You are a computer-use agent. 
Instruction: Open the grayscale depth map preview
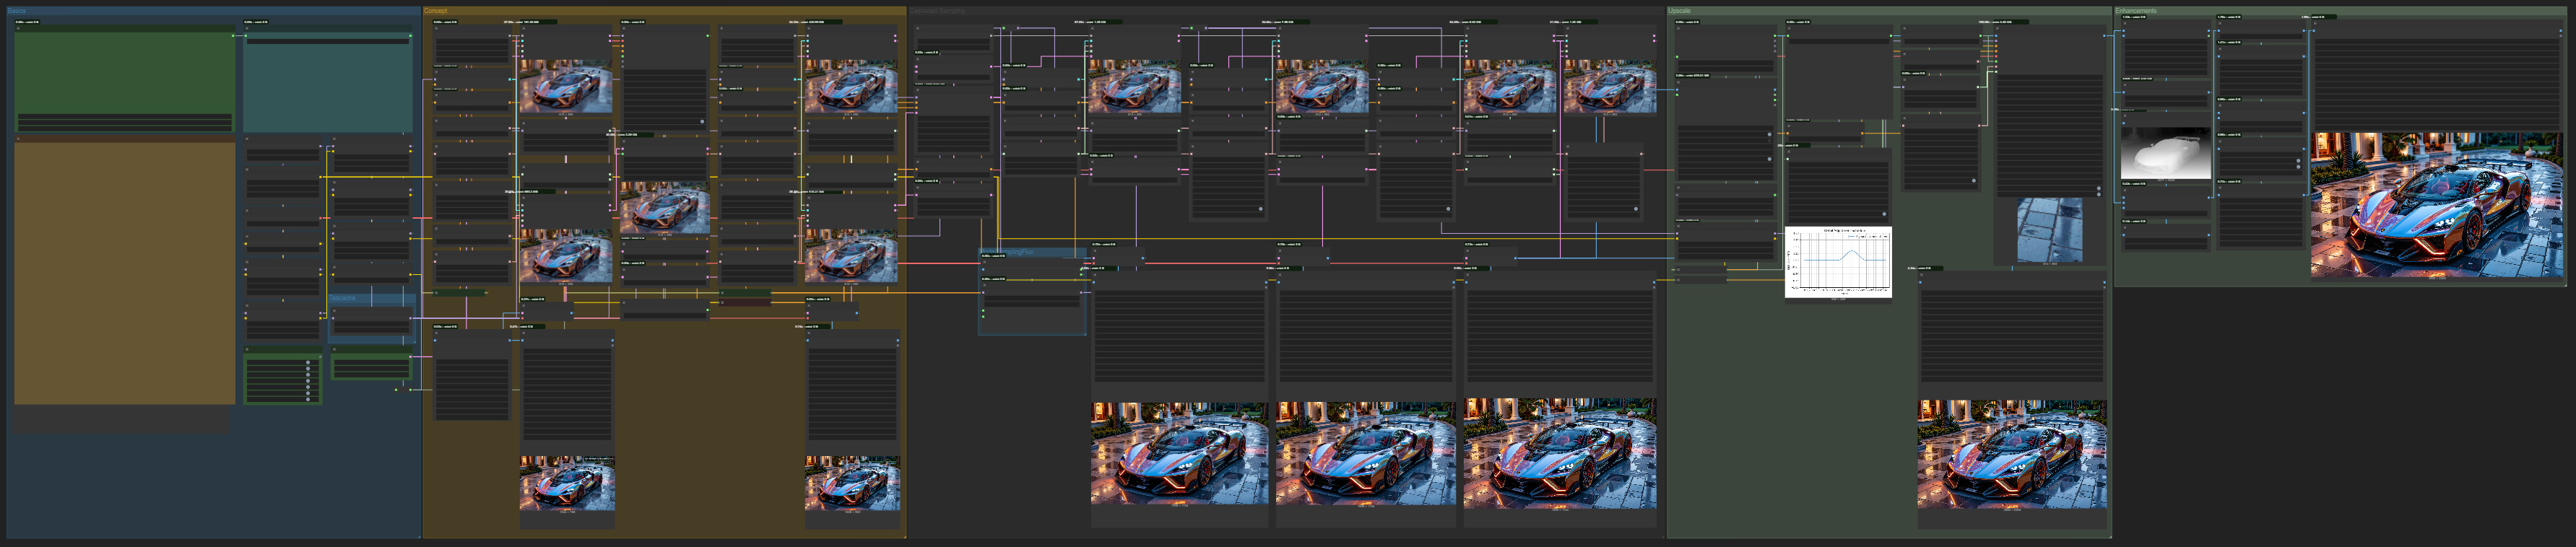point(2165,153)
